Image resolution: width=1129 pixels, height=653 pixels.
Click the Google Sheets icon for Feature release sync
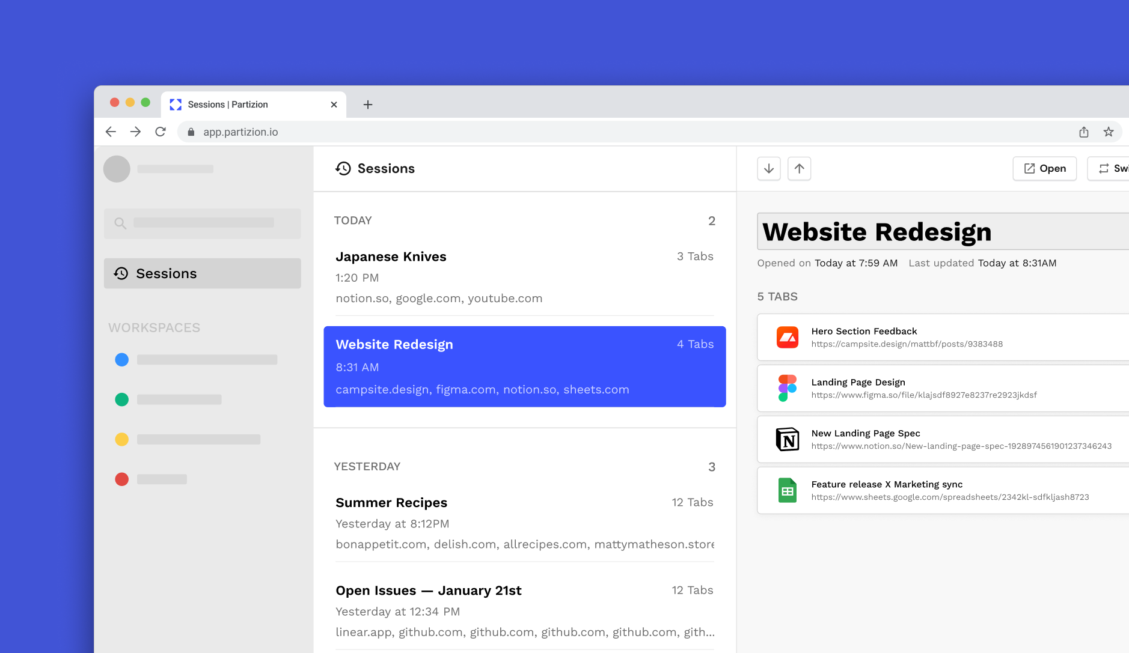coord(788,490)
